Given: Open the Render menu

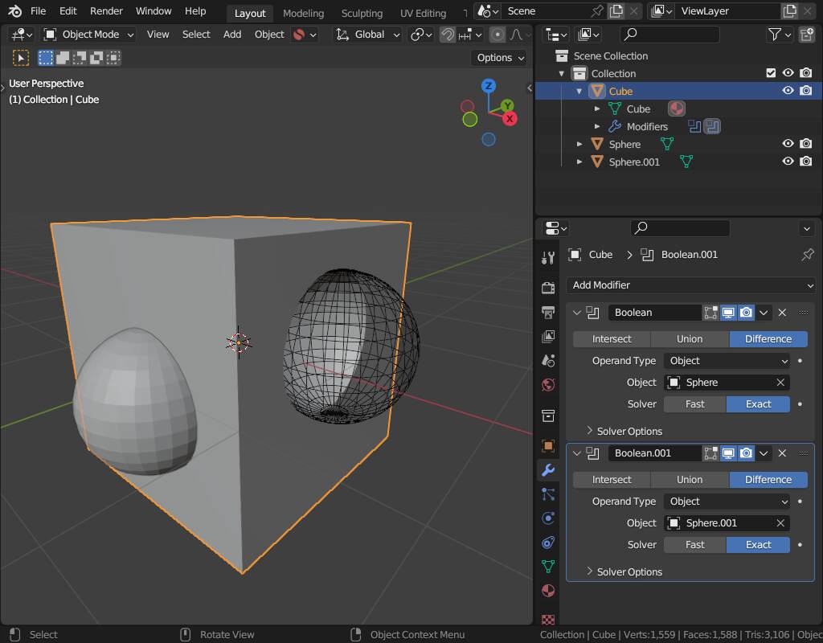Looking at the screenshot, I should 107,11.
